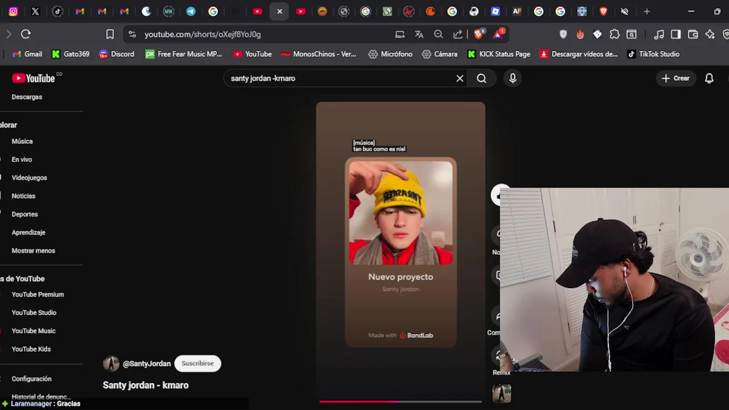Viewport: 729px width, 410px height.
Task: Open Brave Rewards triangle icon
Action: pos(498,34)
